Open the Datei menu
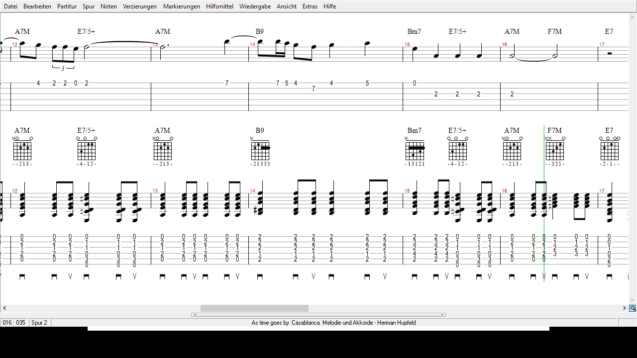The image size is (637, 358). pyautogui.click(x=10, y=6)
